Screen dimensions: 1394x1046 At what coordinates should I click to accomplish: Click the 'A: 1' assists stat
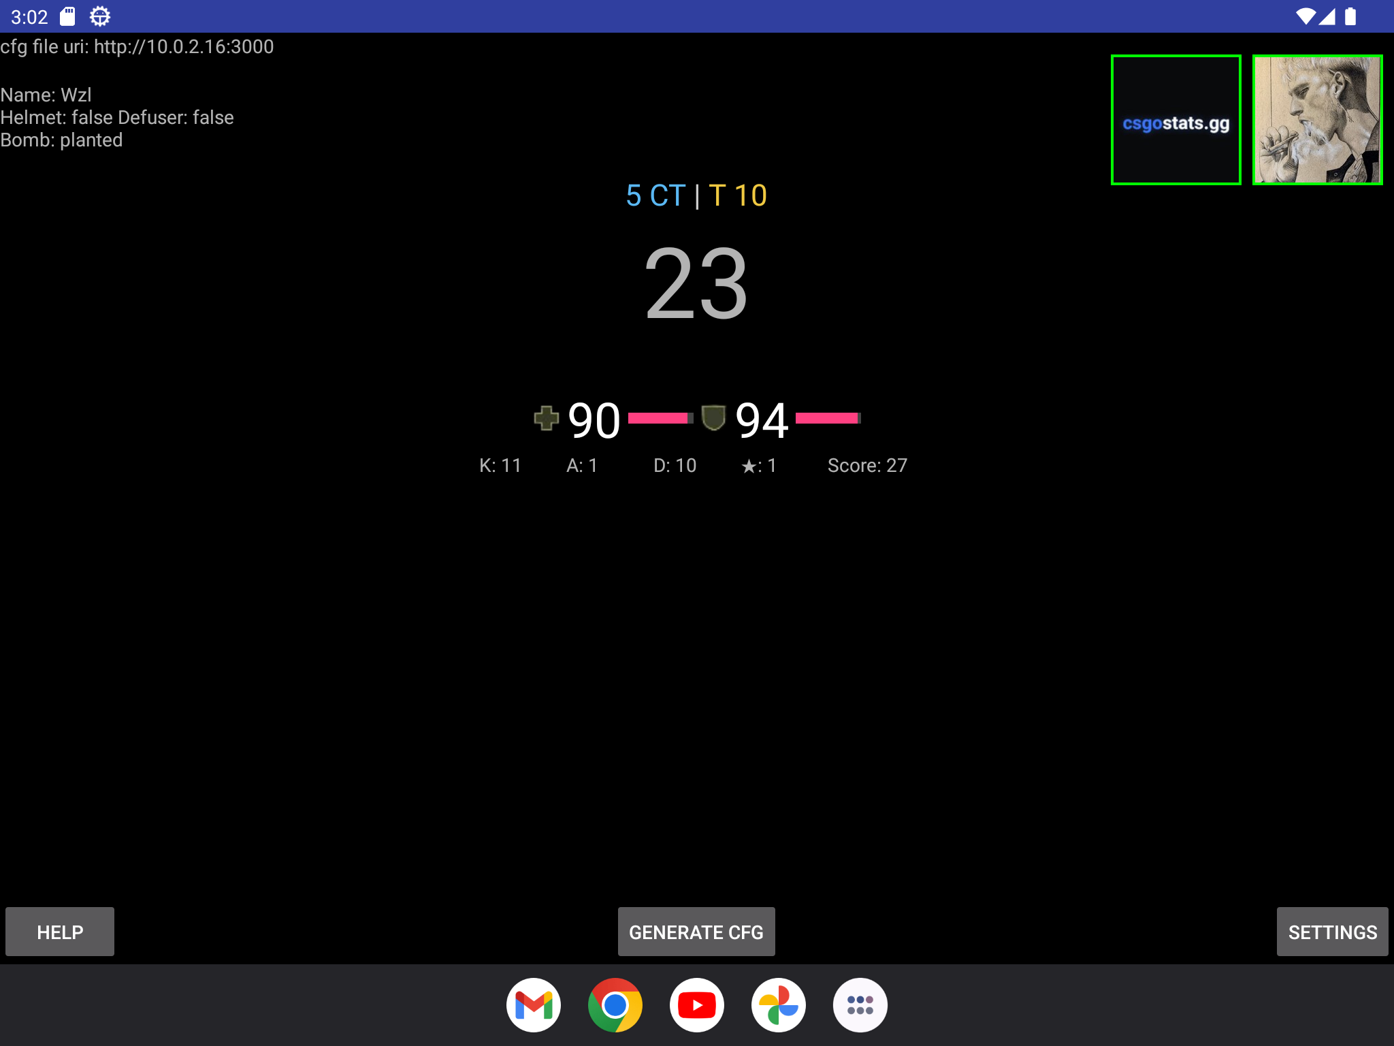point(582,465)
